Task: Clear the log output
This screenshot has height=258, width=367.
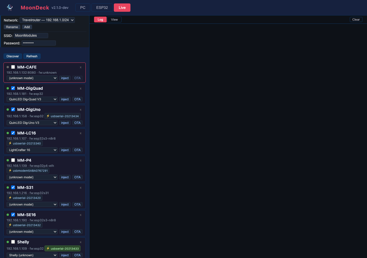Action: [356, 19]
